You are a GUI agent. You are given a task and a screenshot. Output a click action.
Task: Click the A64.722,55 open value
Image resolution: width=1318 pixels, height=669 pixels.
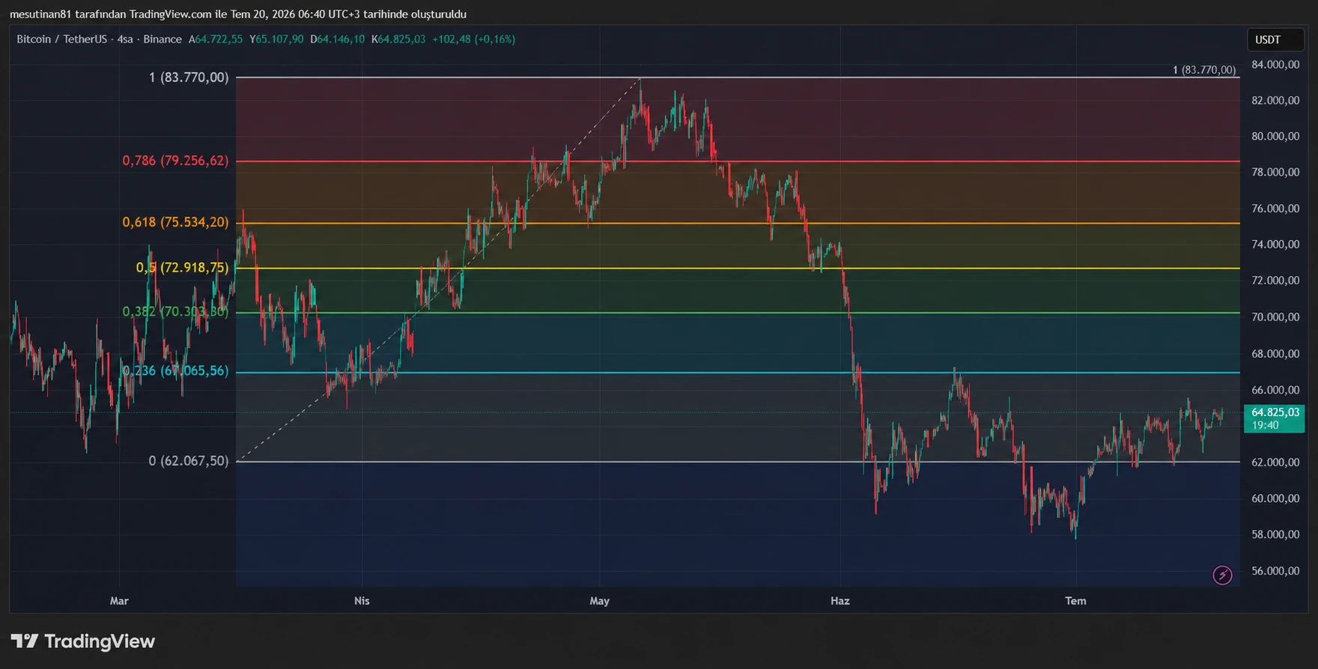[x=216, y=39]
